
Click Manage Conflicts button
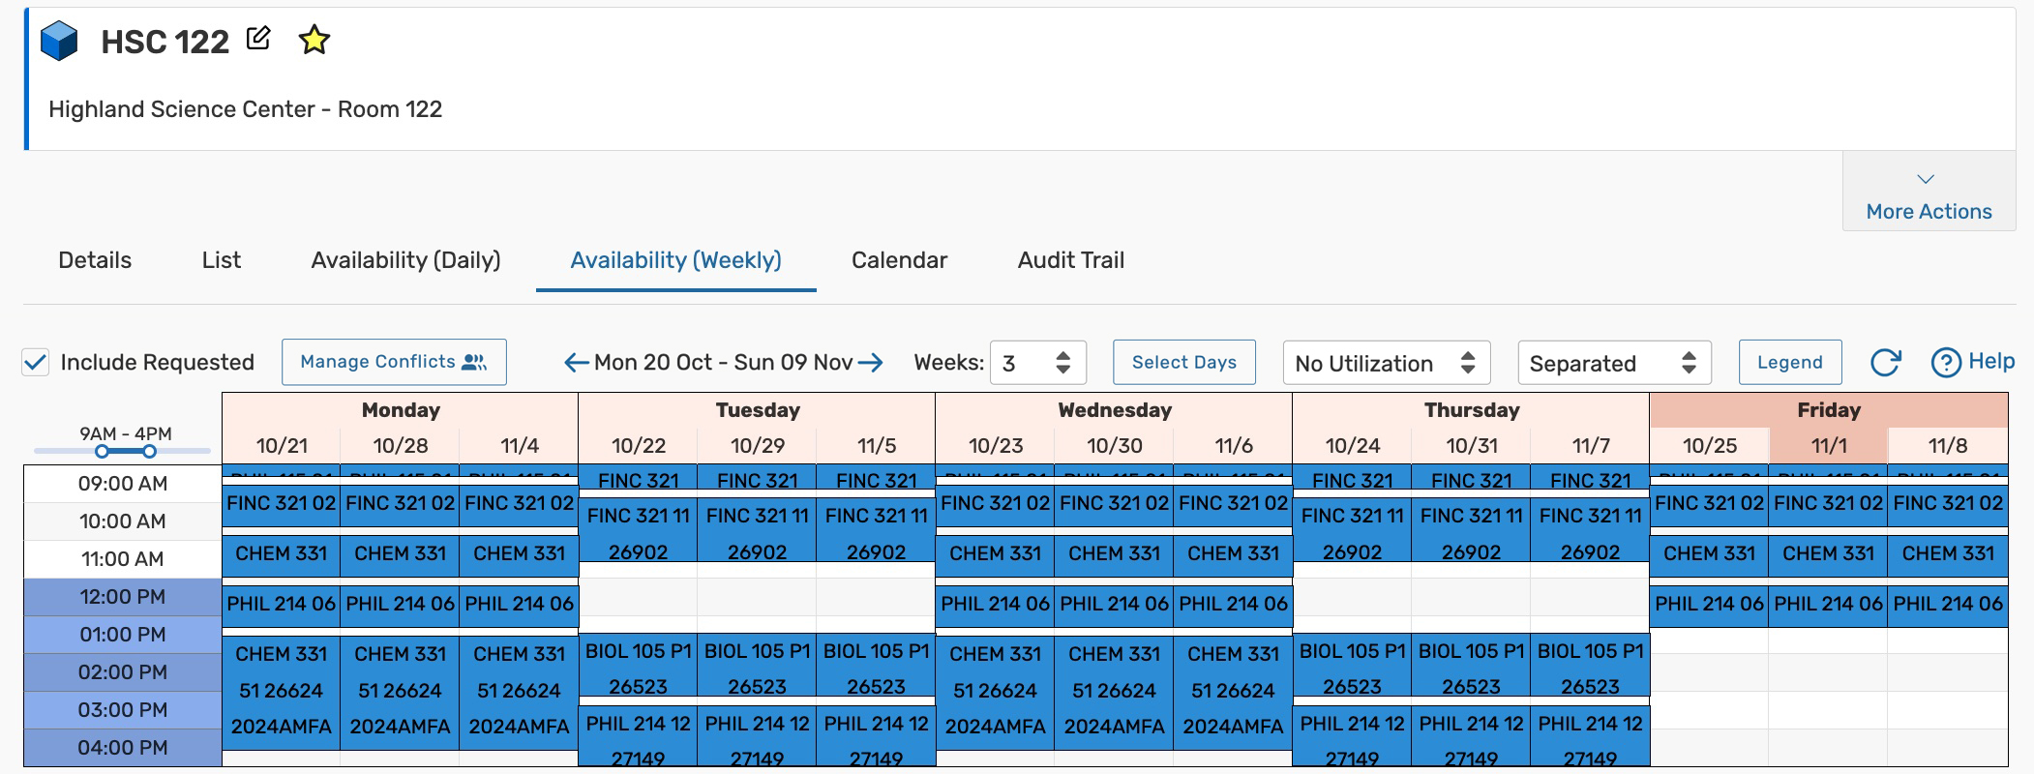(x=394, y=362)
